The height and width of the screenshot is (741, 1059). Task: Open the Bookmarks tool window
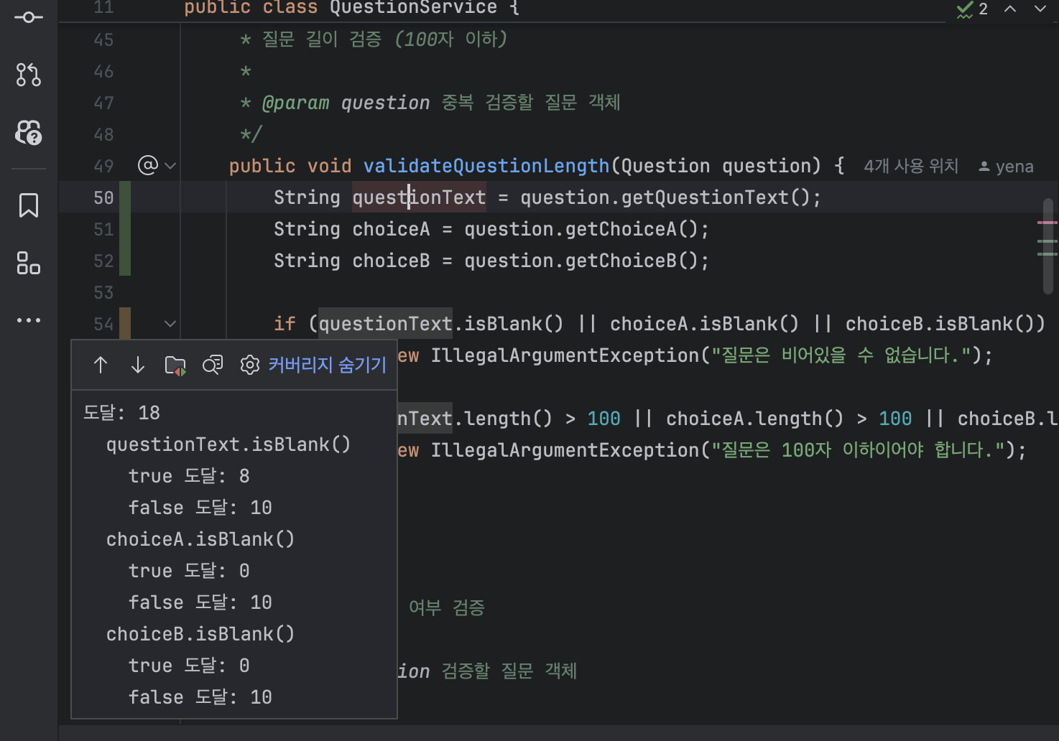(29, 205)
